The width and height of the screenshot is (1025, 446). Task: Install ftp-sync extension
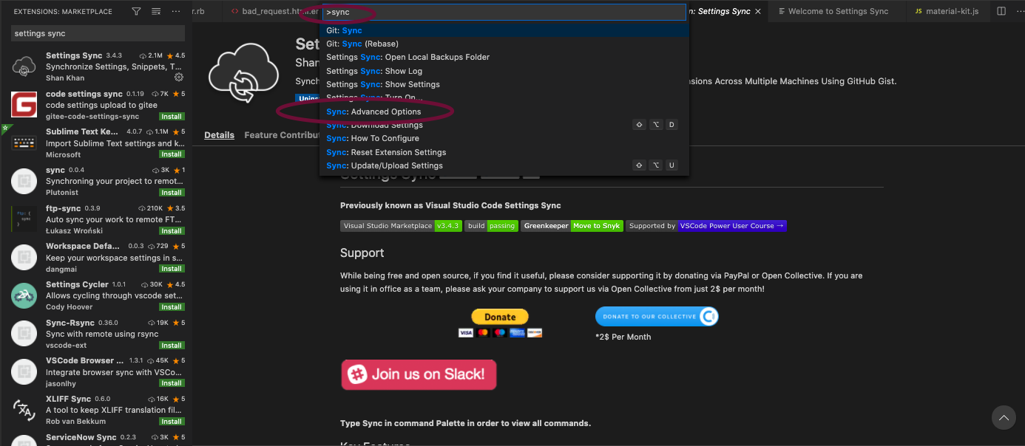click(172, 231)
